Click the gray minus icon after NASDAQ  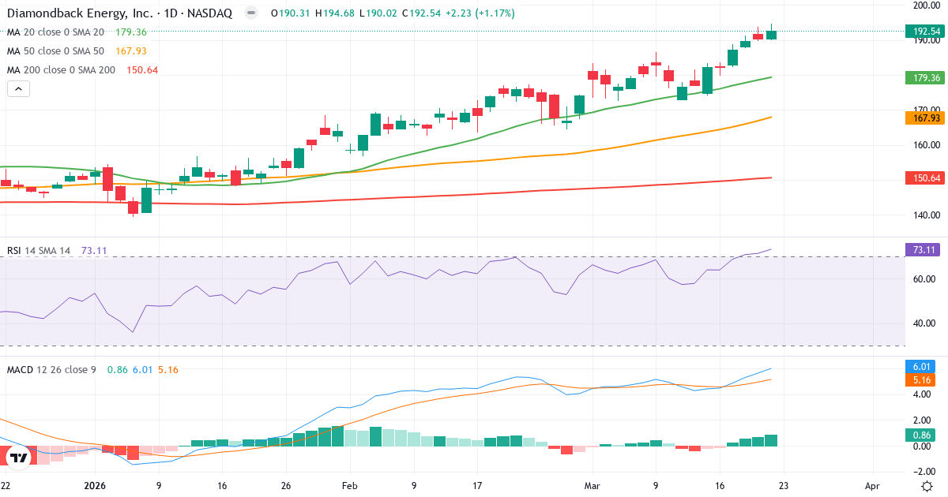250,13
